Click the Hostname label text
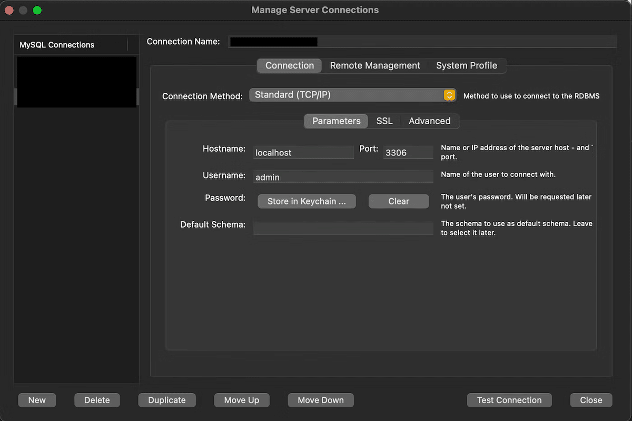 point(224,149)
